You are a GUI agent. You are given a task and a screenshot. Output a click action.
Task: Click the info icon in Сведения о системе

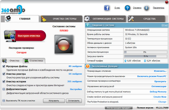click(x=88, y=25)
